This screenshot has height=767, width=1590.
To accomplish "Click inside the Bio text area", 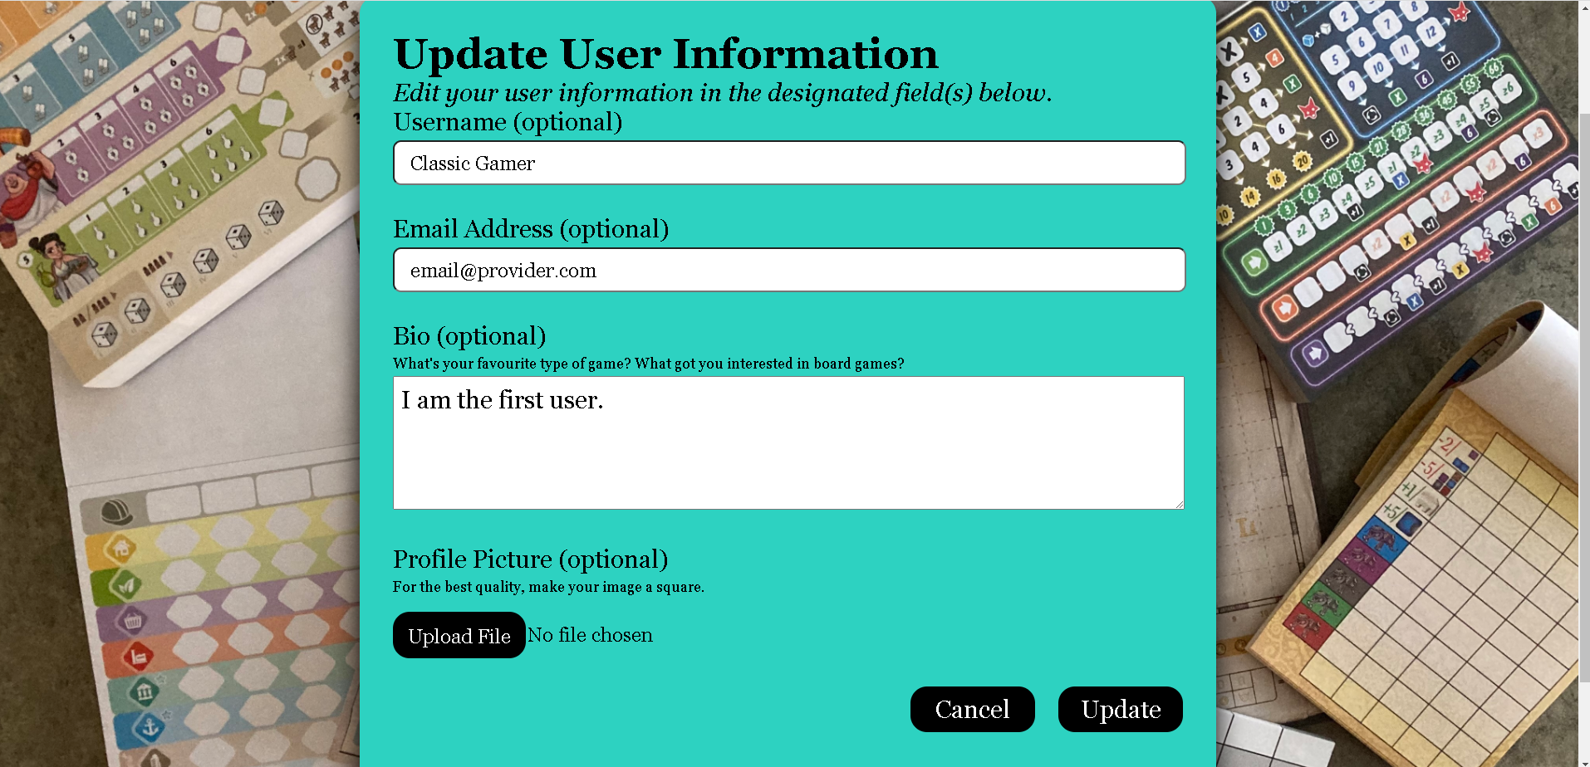I will 788,442.
